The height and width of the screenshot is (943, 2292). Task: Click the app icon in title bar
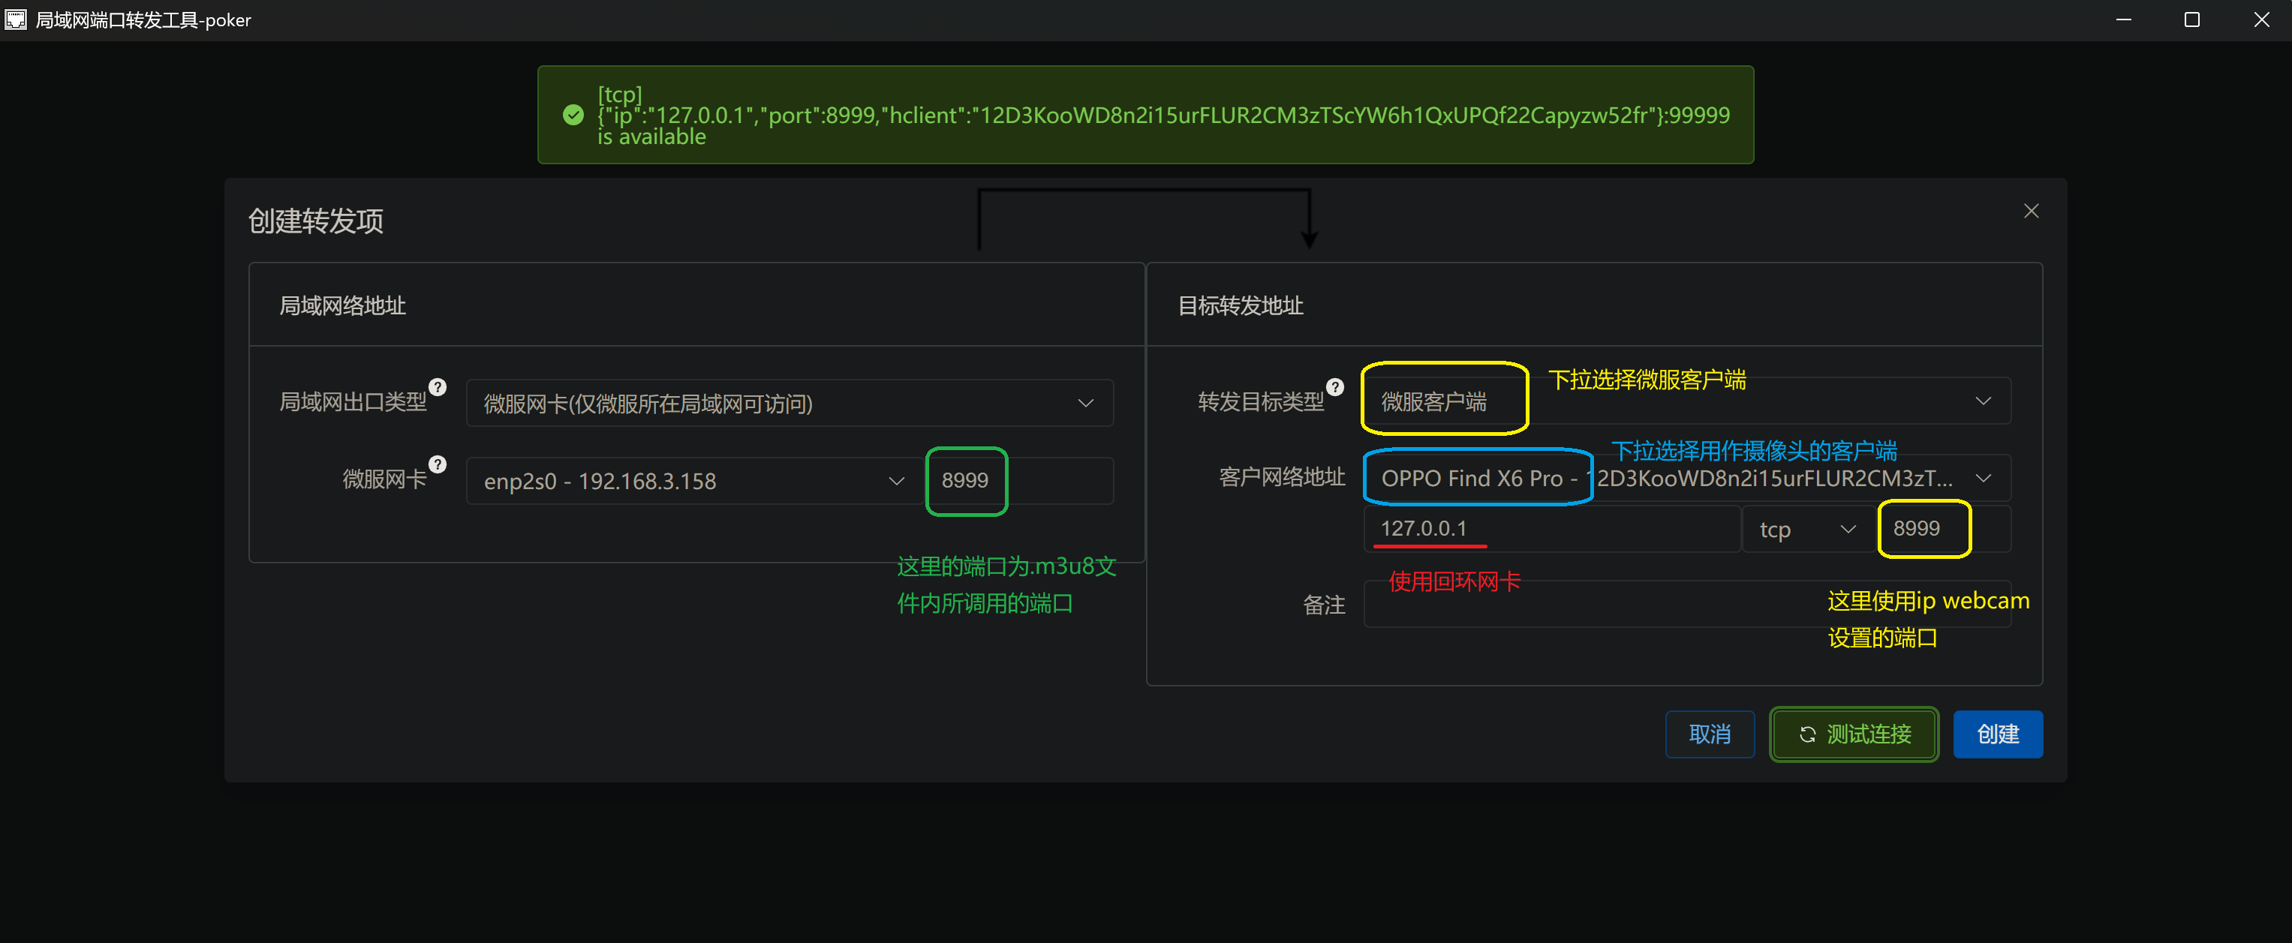click(x=16, y=20)
